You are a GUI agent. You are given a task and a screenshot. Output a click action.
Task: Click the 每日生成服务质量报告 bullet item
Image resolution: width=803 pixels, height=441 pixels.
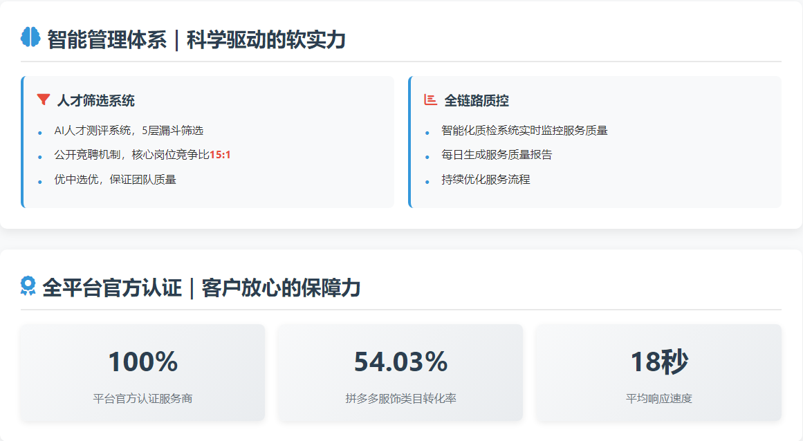(x=497, y=155)
